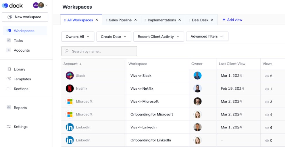Click the New workspace button

(25, 17)
